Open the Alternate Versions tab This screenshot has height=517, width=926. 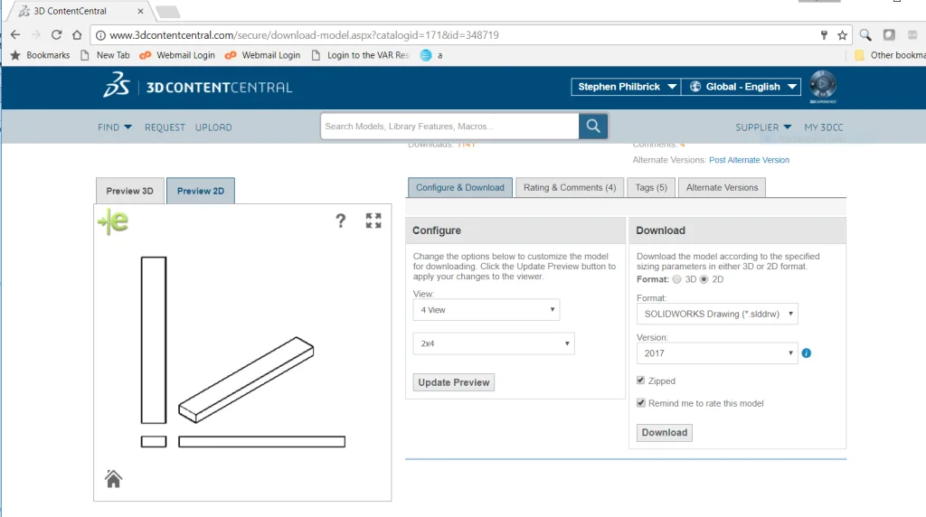[x=722, y=187]
